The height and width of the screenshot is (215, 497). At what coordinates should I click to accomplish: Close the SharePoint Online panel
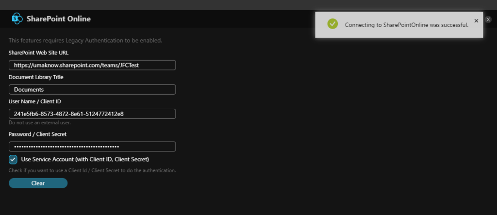point(488,20)
